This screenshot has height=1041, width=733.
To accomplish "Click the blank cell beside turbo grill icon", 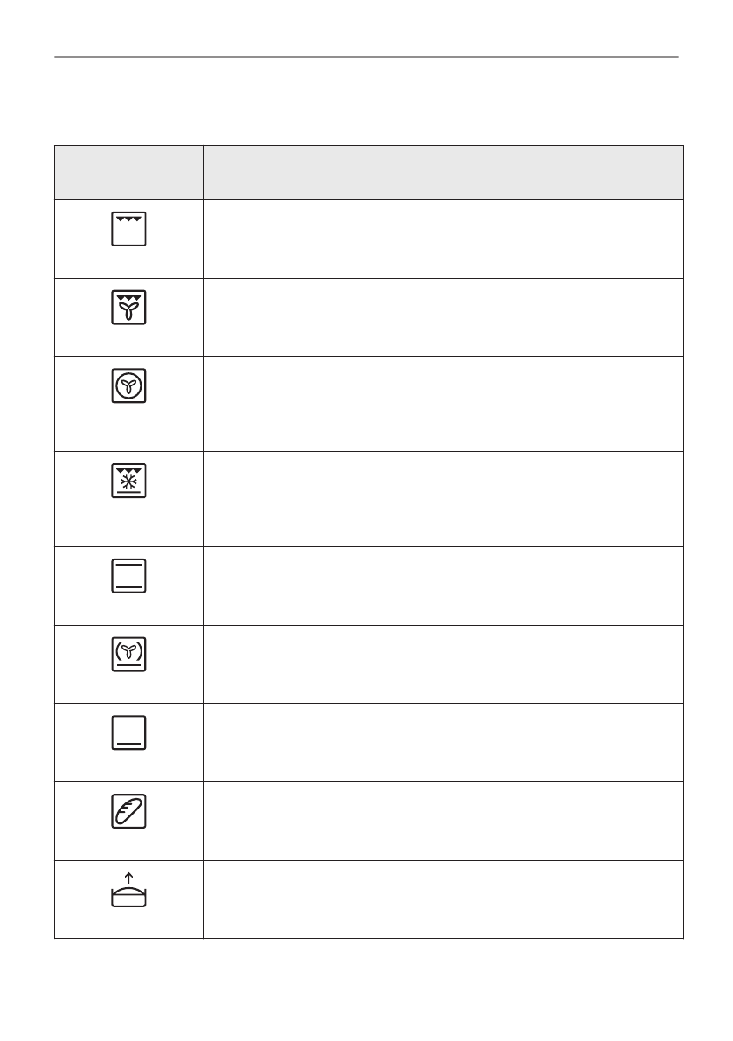I will [442, 317].
